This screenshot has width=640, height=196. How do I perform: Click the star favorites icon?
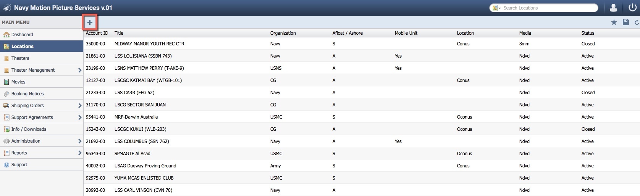[x=614, y=22]
